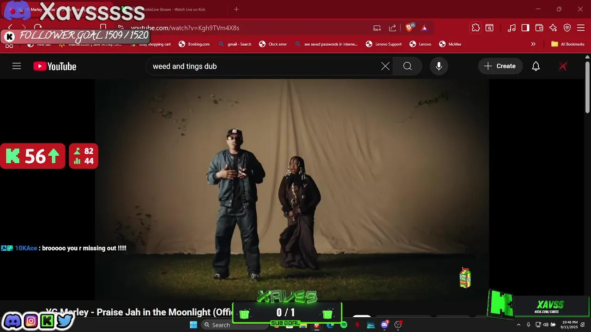Open the Brave VPN shield icon
Image resolution: width=591 pixels, height=332 pixels.
pos(567,28)
